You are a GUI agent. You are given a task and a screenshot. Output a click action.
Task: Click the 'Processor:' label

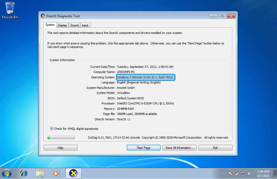coord(108,103)
